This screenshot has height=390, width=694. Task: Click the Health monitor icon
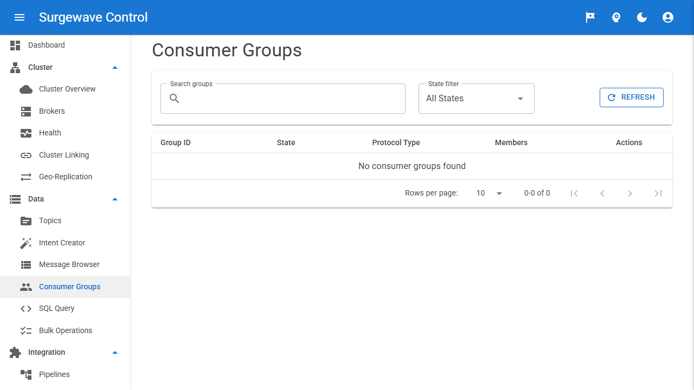[26, 133]
